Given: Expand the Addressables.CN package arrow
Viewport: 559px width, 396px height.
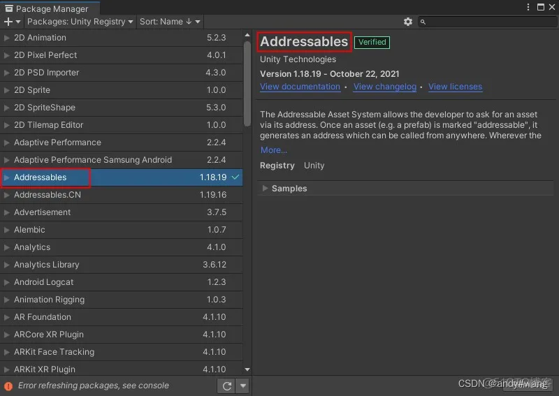Looking at the screenshot, I should click(6, 195).
